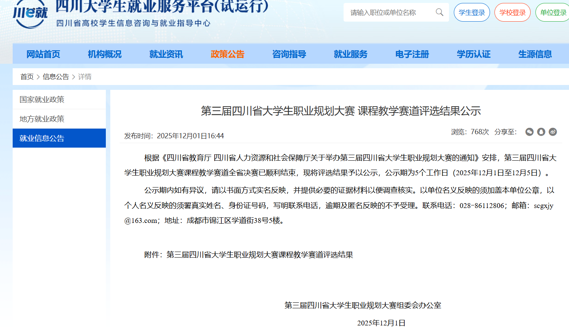Open the 学生登录 student login
This screenshot has height=334, width=569.
pos(472,13)
